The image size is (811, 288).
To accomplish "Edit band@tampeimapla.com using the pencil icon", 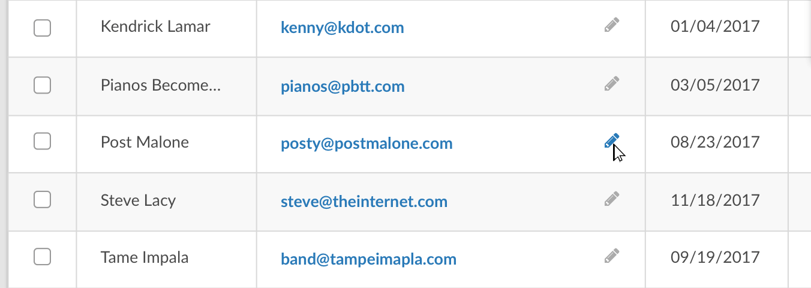I will (612, 256).
